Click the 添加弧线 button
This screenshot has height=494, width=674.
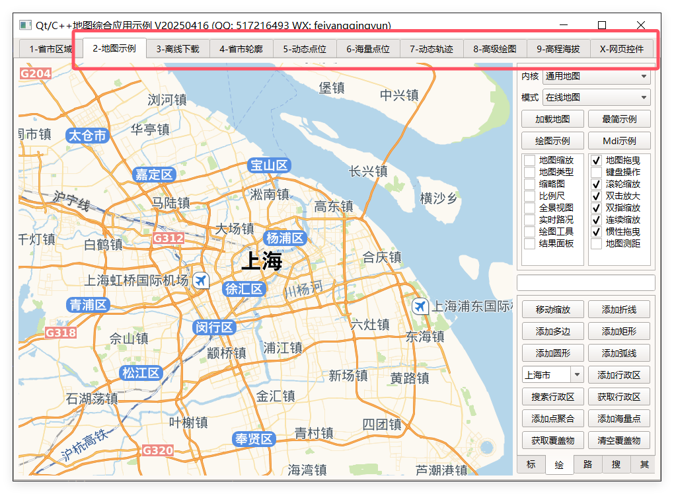619,353
